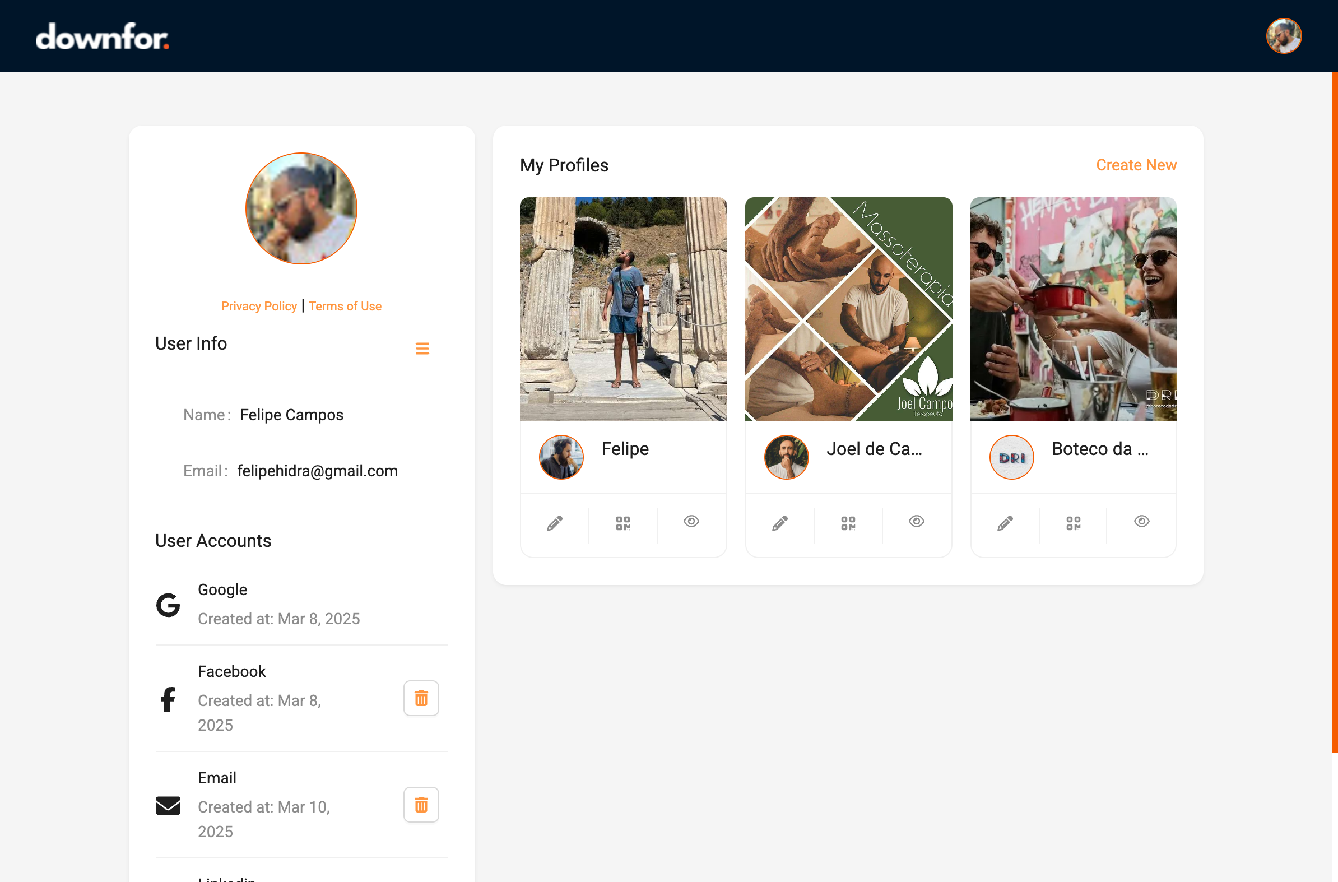Open the User Info hamburger menu
1338x882 pixels.
pos(422,348)
